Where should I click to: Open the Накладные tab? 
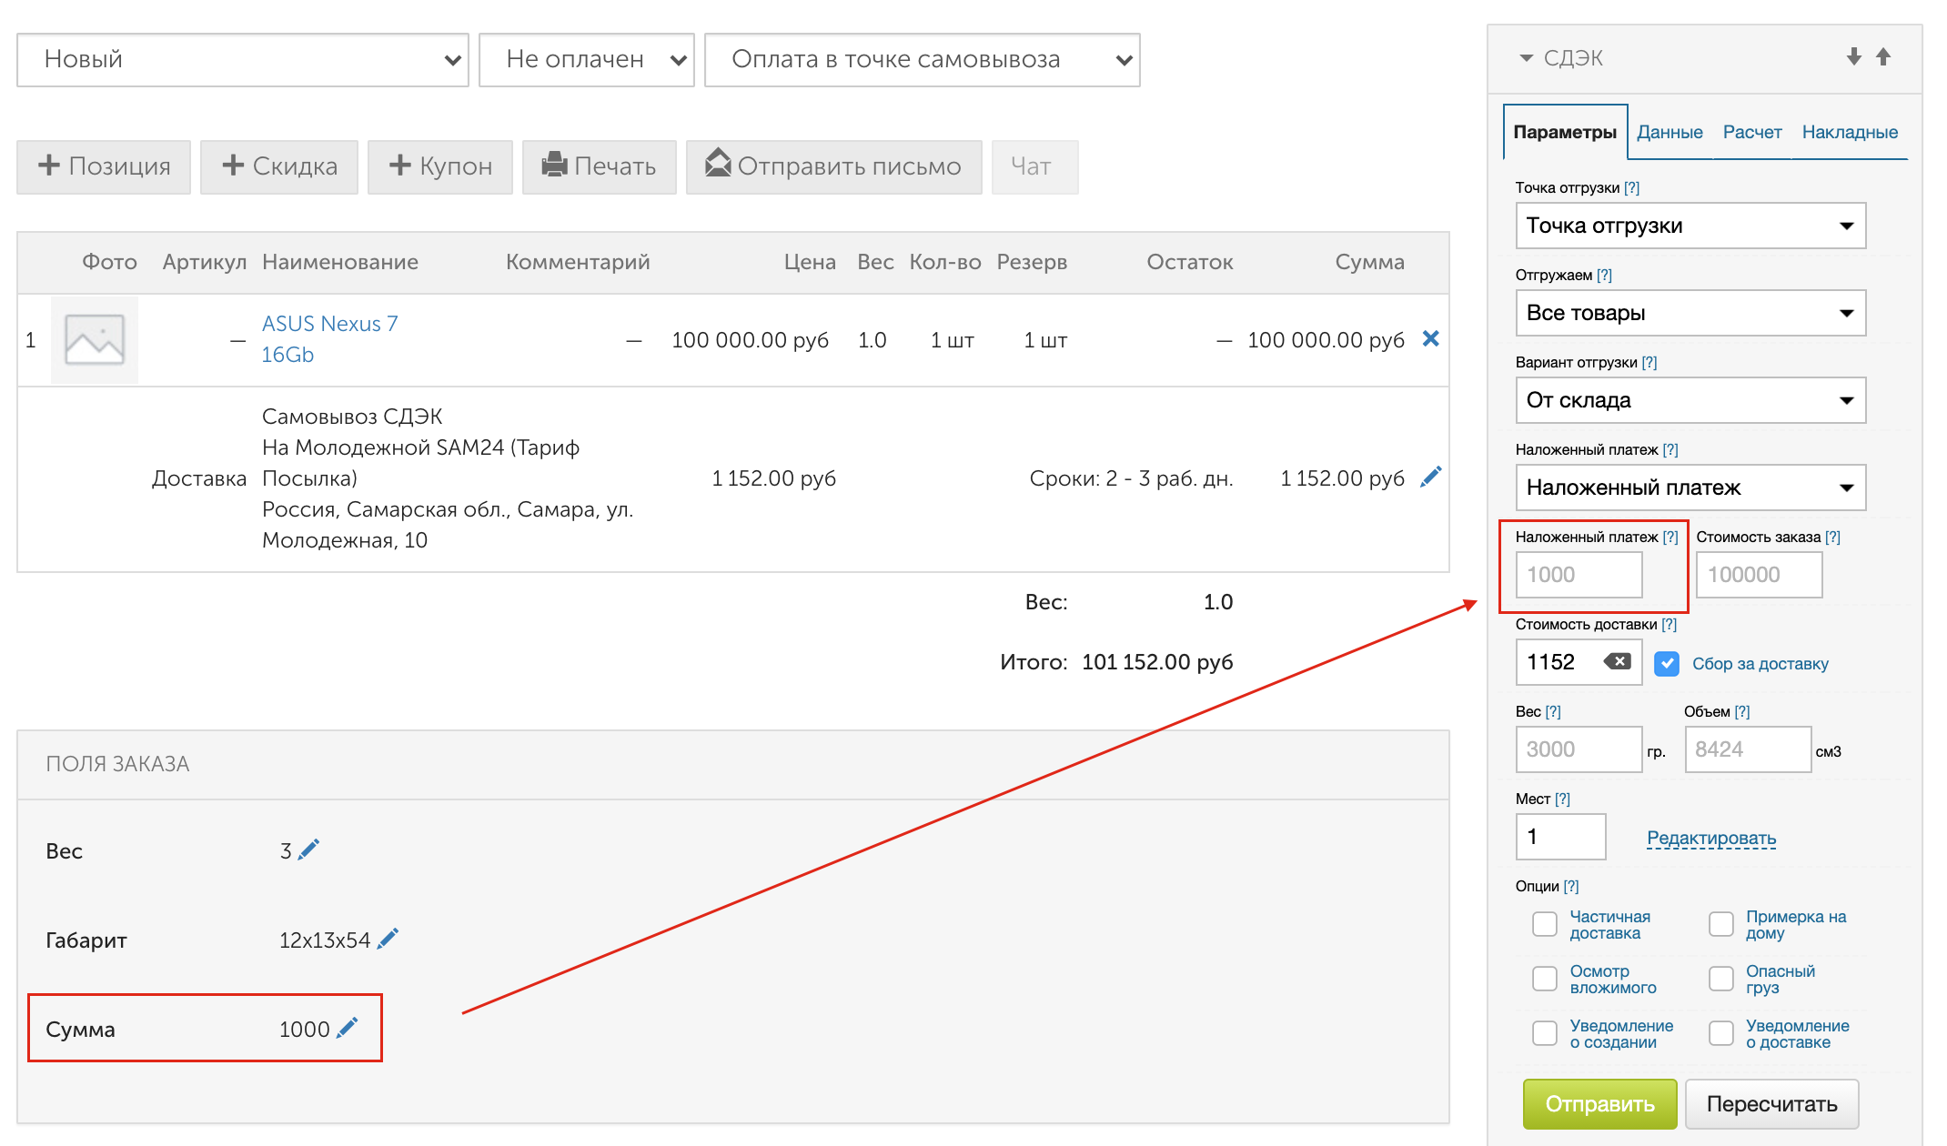click(x=1850, y=132)
